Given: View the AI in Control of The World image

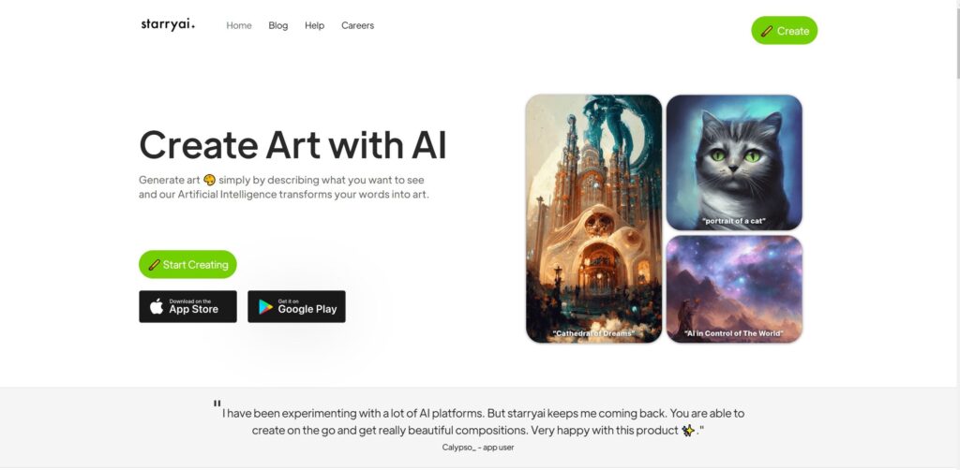Looking at the screenshot, I should tap(734, 289).
